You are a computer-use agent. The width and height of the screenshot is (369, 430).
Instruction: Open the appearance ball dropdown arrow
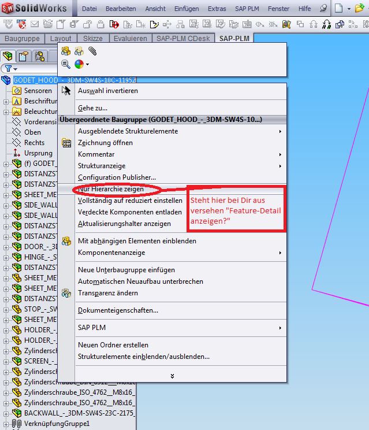[x=87, y=65]
